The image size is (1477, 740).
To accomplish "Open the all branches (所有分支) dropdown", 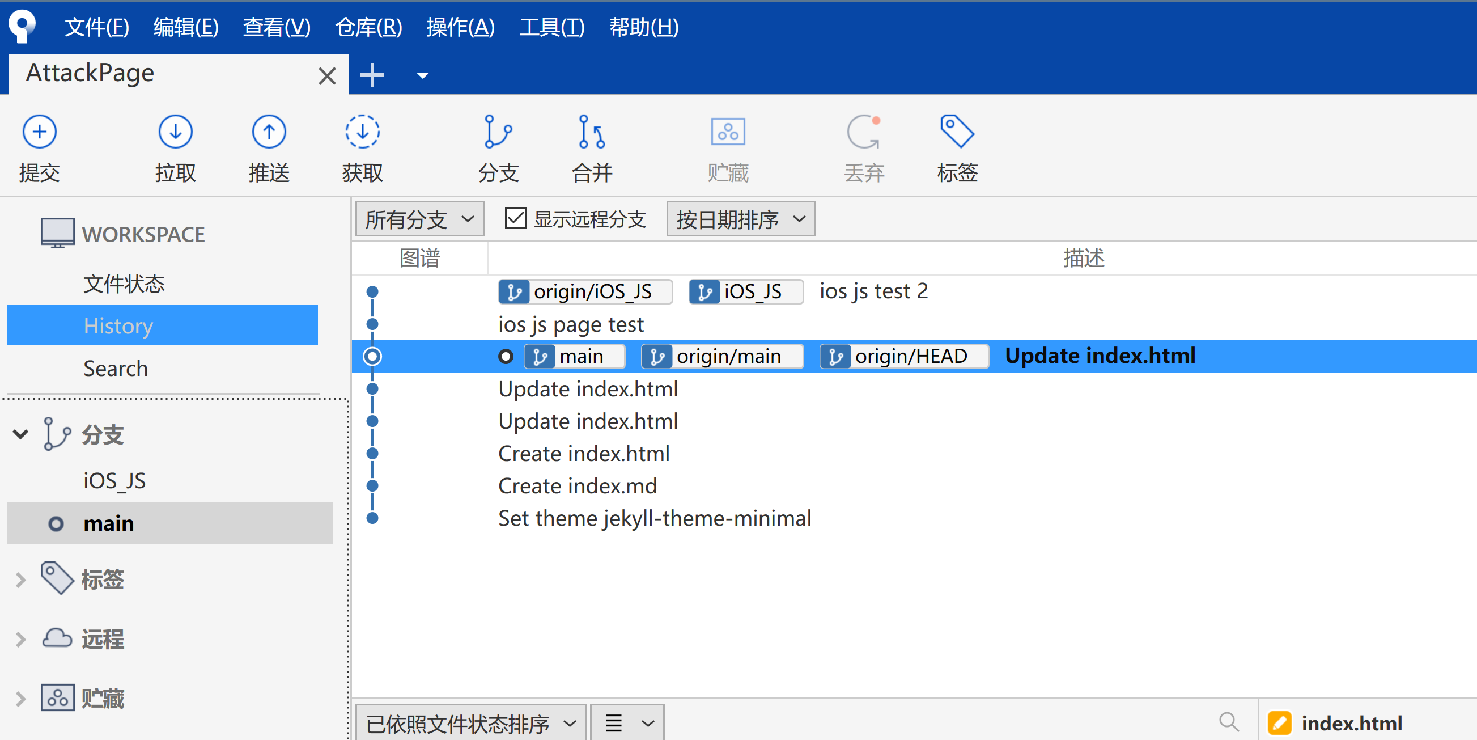I will (x=419, y=218).
